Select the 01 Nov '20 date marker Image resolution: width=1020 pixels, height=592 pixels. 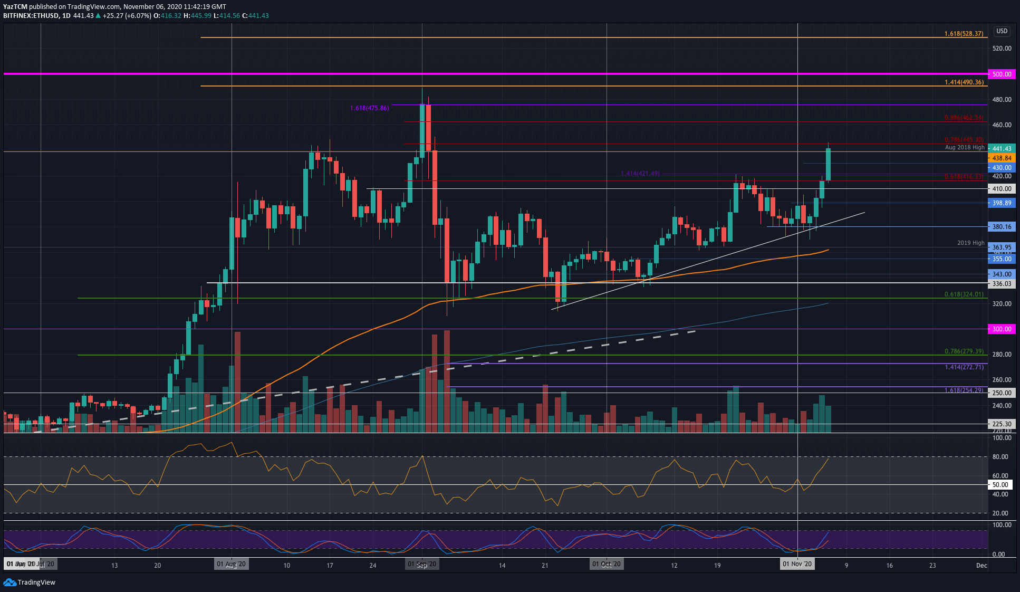pyautogui.click(x=797, y=565)
